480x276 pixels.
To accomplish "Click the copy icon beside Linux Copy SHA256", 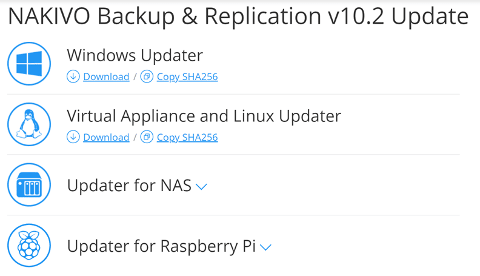I will click(x=147, y=137).
